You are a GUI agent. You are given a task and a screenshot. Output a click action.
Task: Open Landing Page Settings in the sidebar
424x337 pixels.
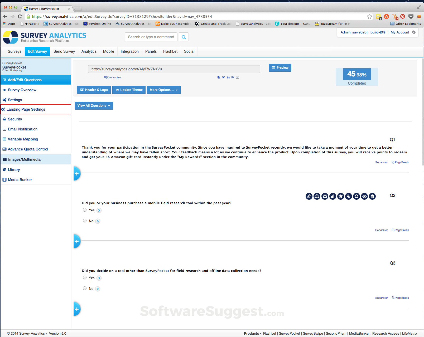26,109
